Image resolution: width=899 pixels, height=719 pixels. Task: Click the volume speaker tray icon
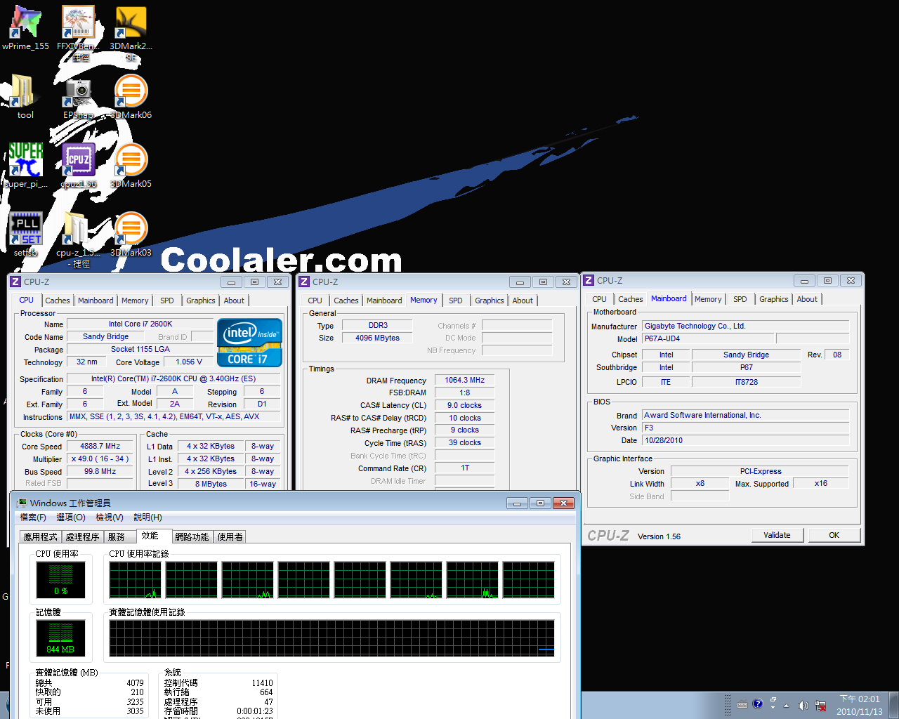pos(803,705)
